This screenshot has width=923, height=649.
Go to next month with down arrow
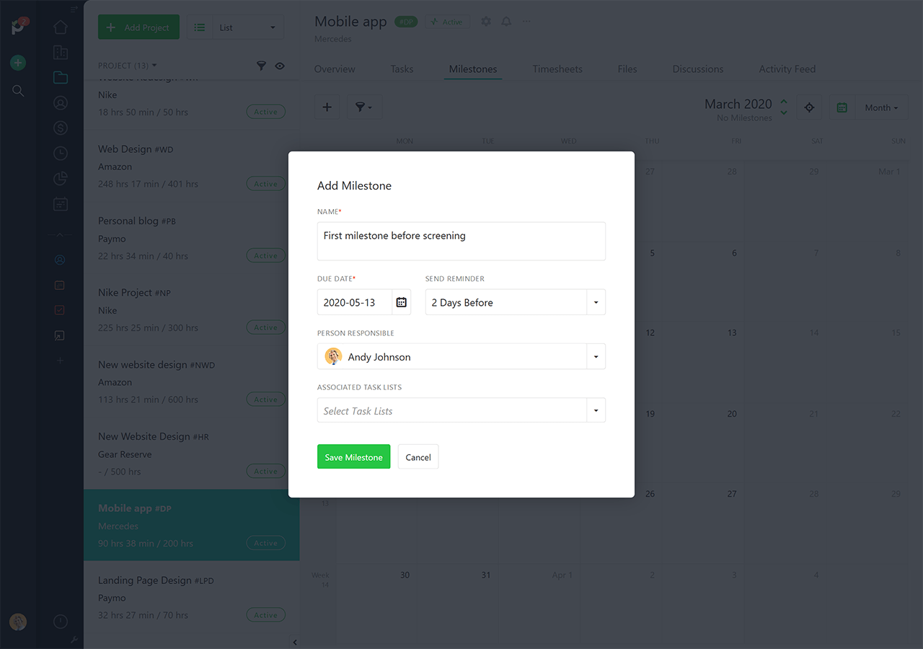784,113
